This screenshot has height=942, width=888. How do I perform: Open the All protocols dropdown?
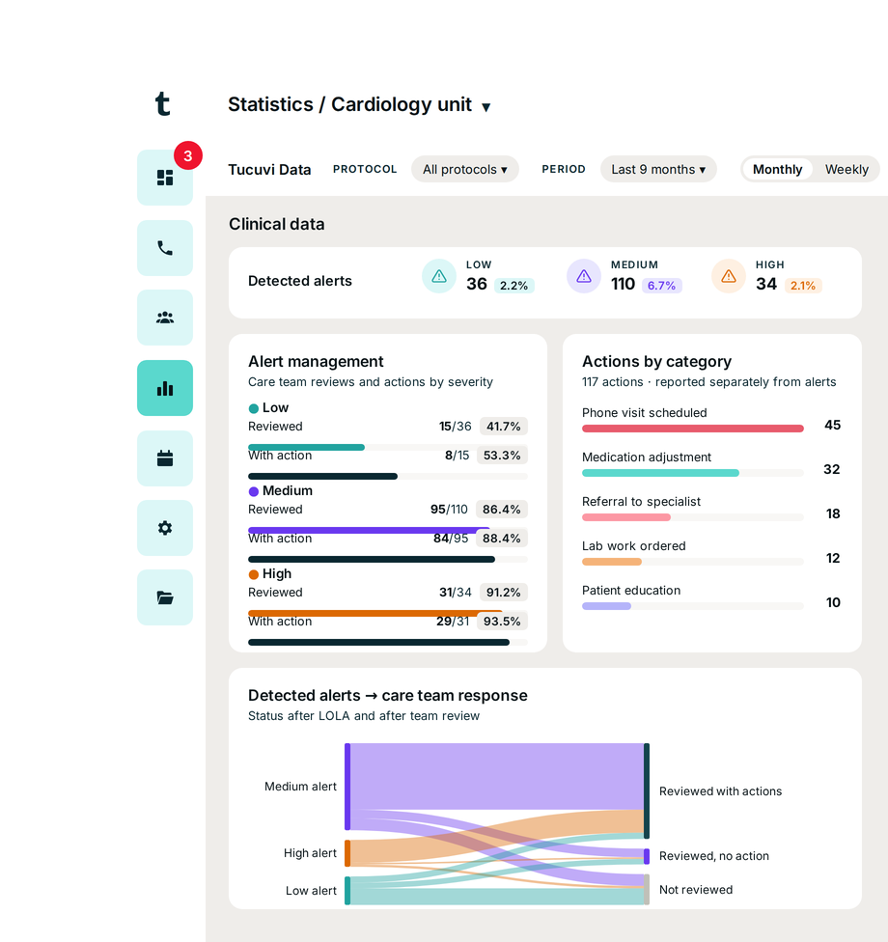[x=465, y=170]
